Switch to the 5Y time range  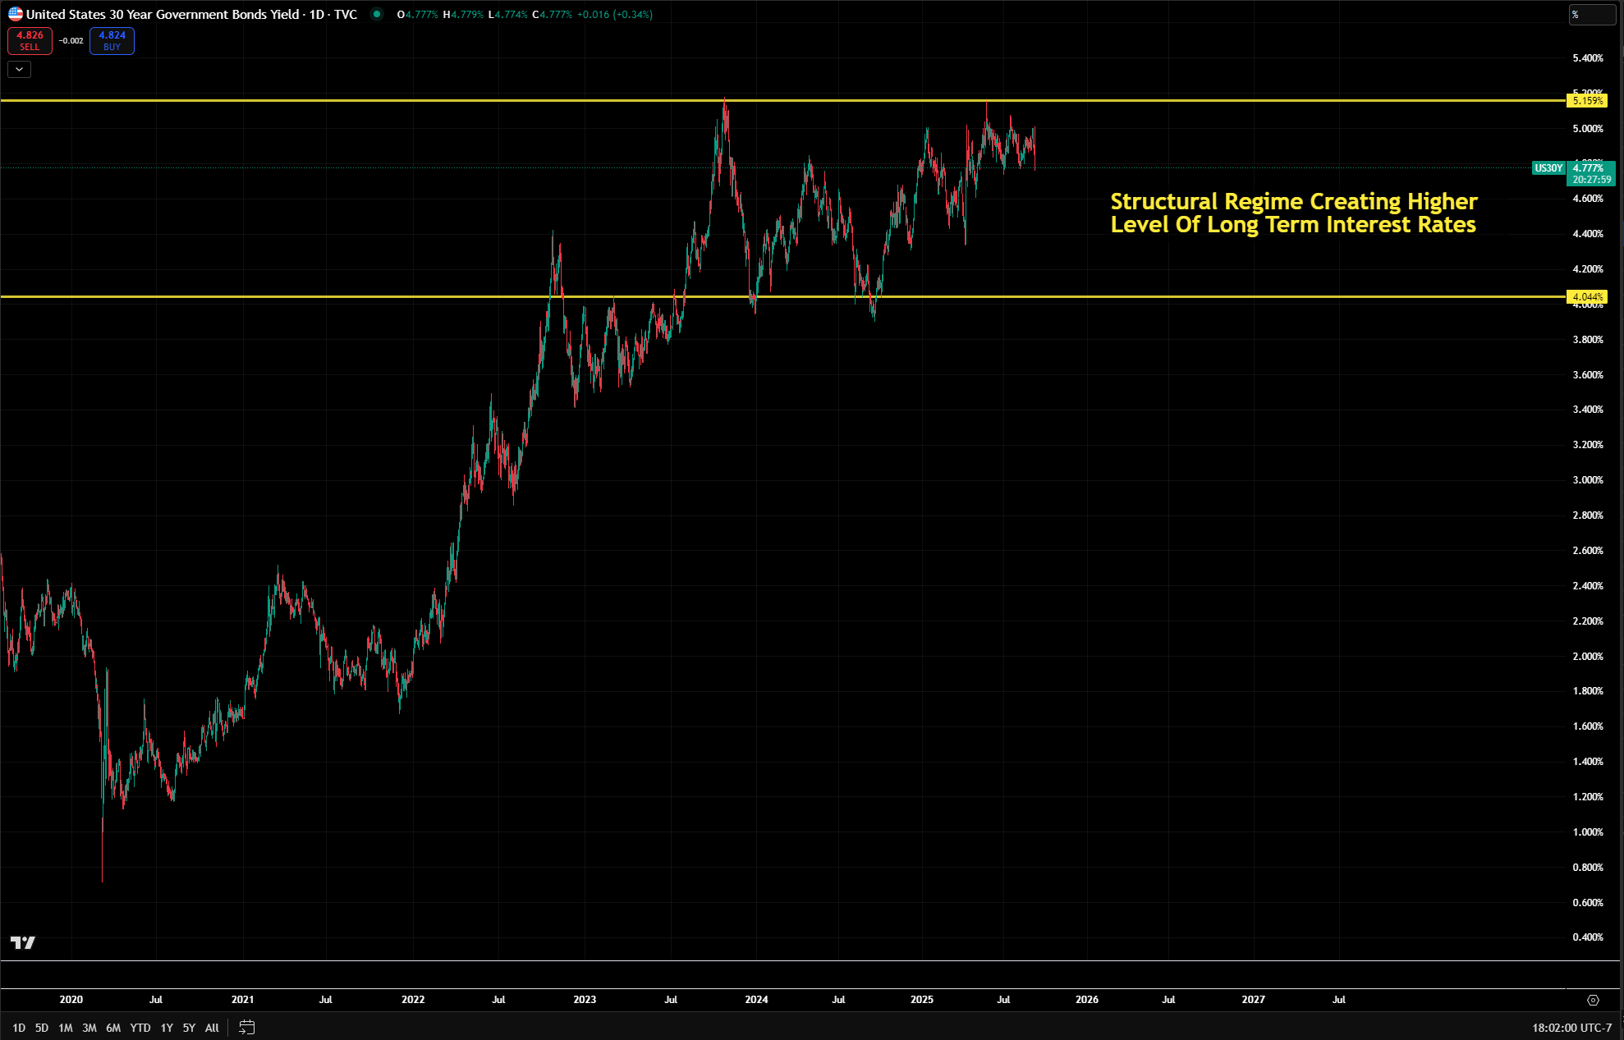pyautogui.click(x=189, y=1028)
